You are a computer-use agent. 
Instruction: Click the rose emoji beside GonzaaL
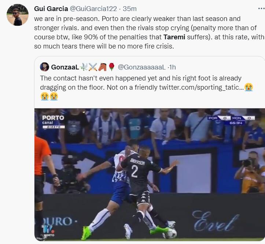pyautogui.click(x=111, y=67)
